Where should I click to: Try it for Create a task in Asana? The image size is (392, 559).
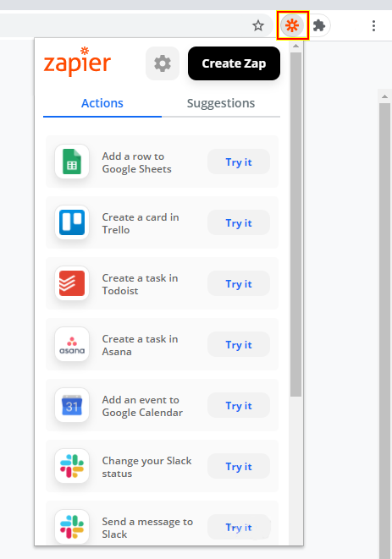click(239, 345)
